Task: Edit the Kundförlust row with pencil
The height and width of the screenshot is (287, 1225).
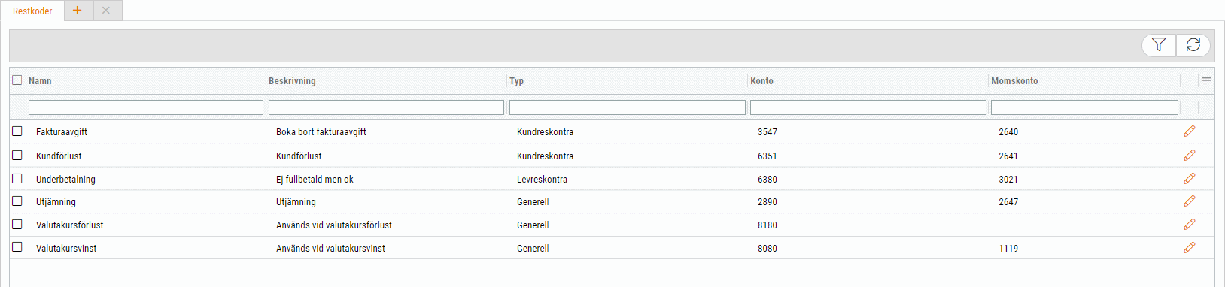Action: click(1190, 156)
